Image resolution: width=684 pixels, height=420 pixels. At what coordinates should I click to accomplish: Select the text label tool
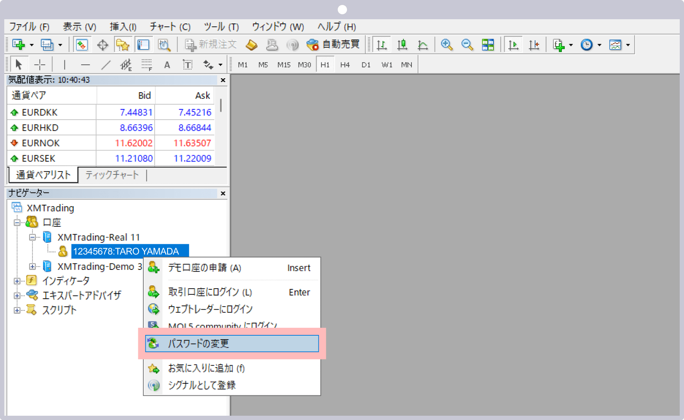pos(187,65)
